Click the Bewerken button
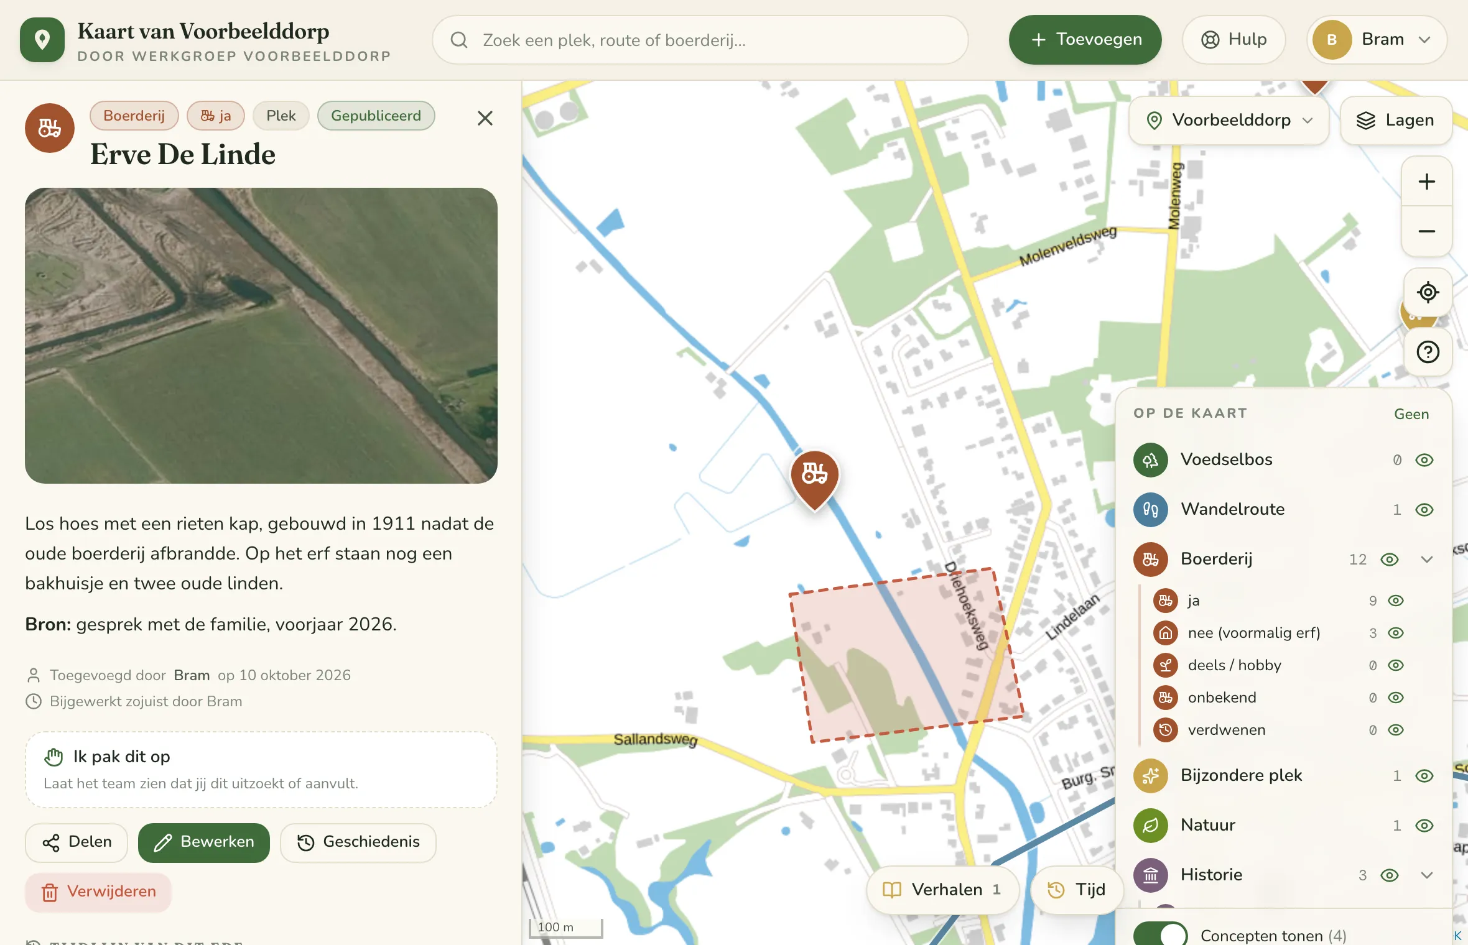Viewport: 1468px width, 945px height. (204, 842)
